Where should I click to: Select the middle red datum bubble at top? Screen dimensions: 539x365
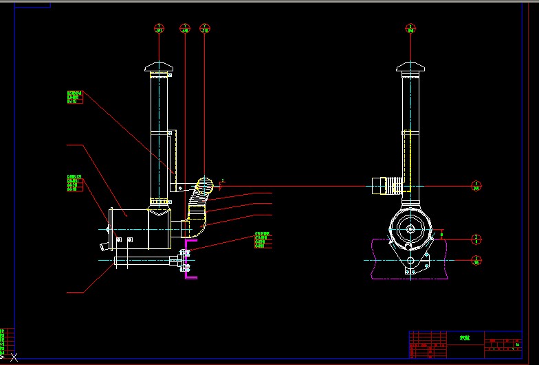pos(184,29)
